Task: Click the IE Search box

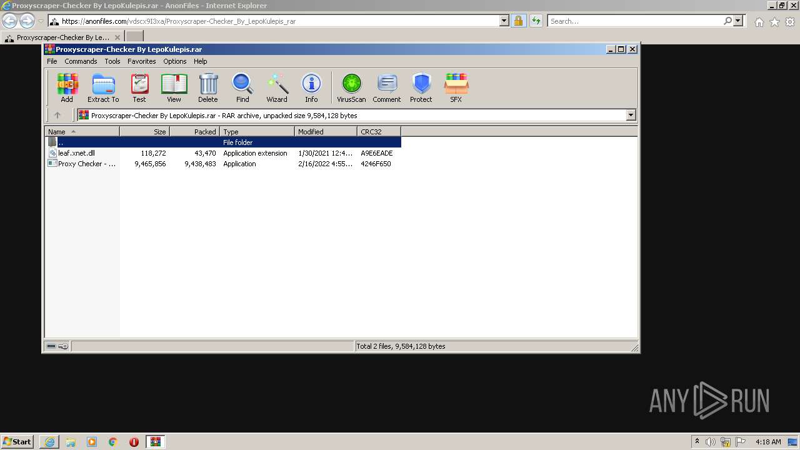Action: (636, 21)
